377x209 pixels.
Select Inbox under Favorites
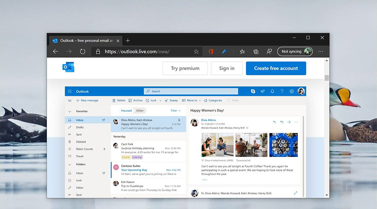[88, 120]
